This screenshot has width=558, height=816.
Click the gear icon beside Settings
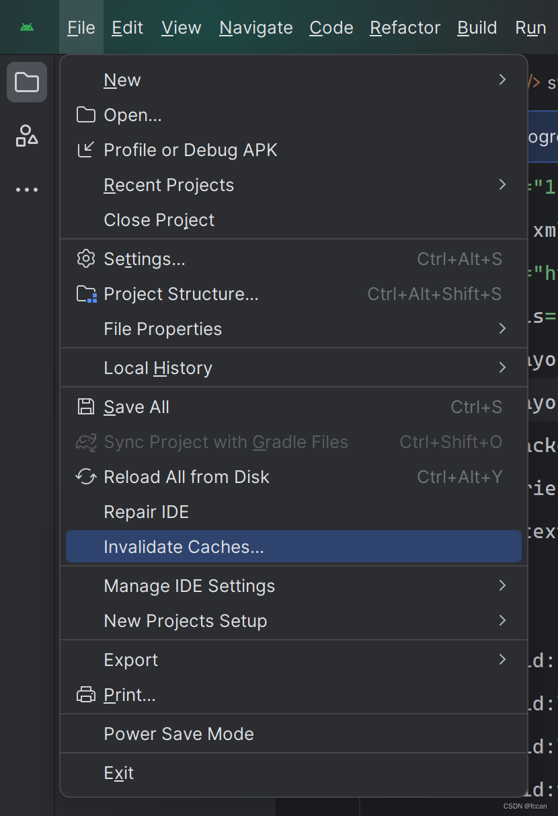pyautogui.click(x=86, y=259)
